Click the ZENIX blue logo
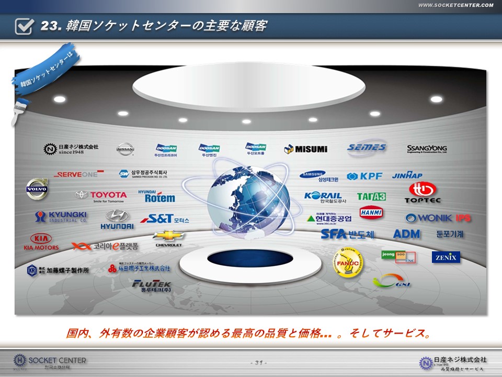 pos(446,257)
